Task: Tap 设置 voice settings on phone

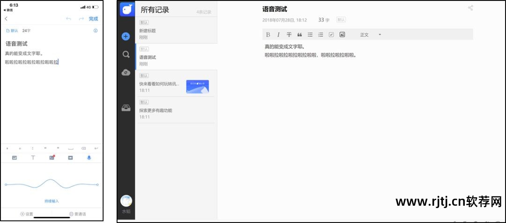Action: click(26, 214)
